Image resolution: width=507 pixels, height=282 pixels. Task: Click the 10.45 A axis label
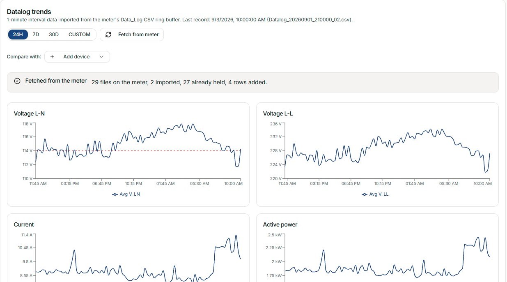pos(25,247)
